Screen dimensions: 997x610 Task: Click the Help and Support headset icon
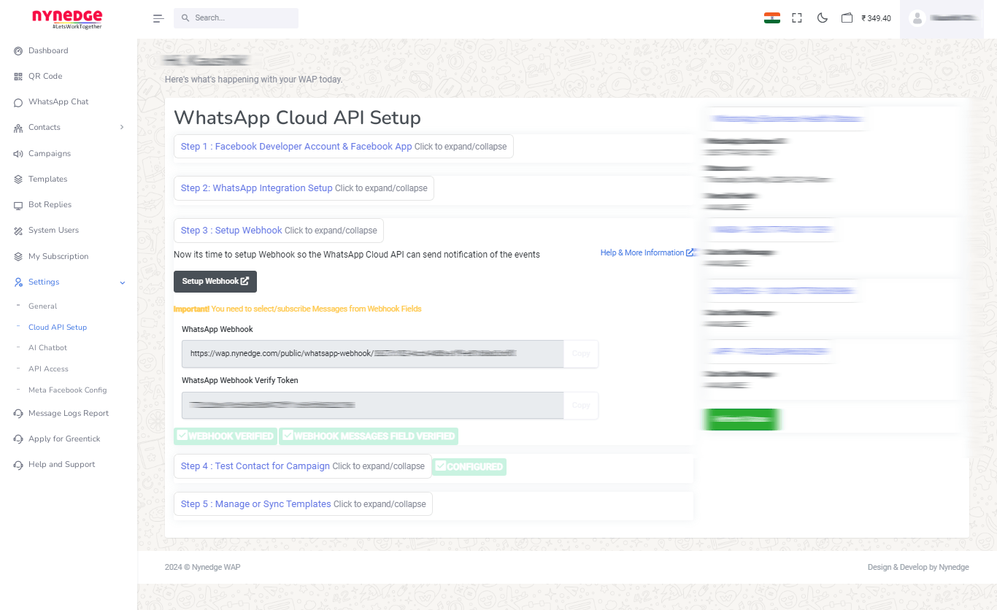coord(18,465)
